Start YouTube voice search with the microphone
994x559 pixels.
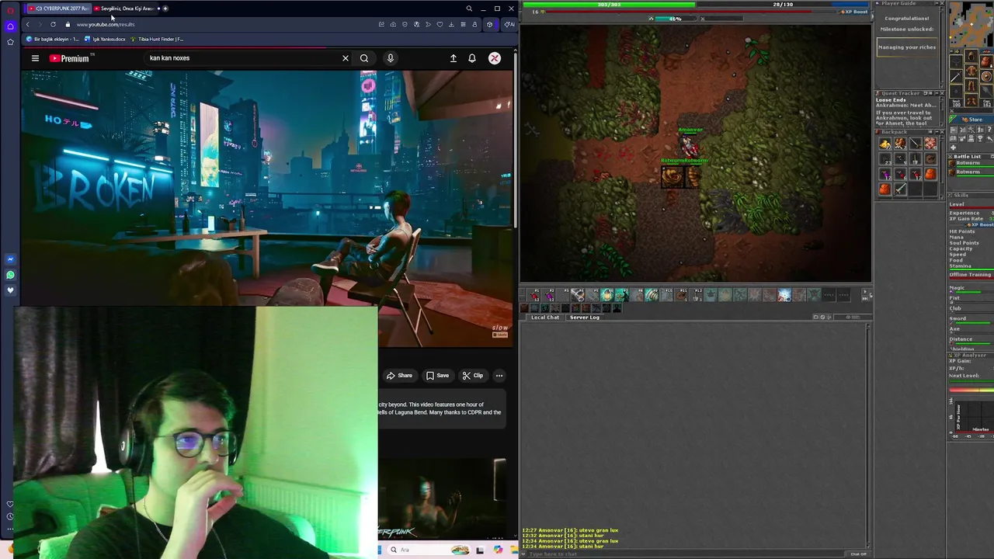click(391, 58)
